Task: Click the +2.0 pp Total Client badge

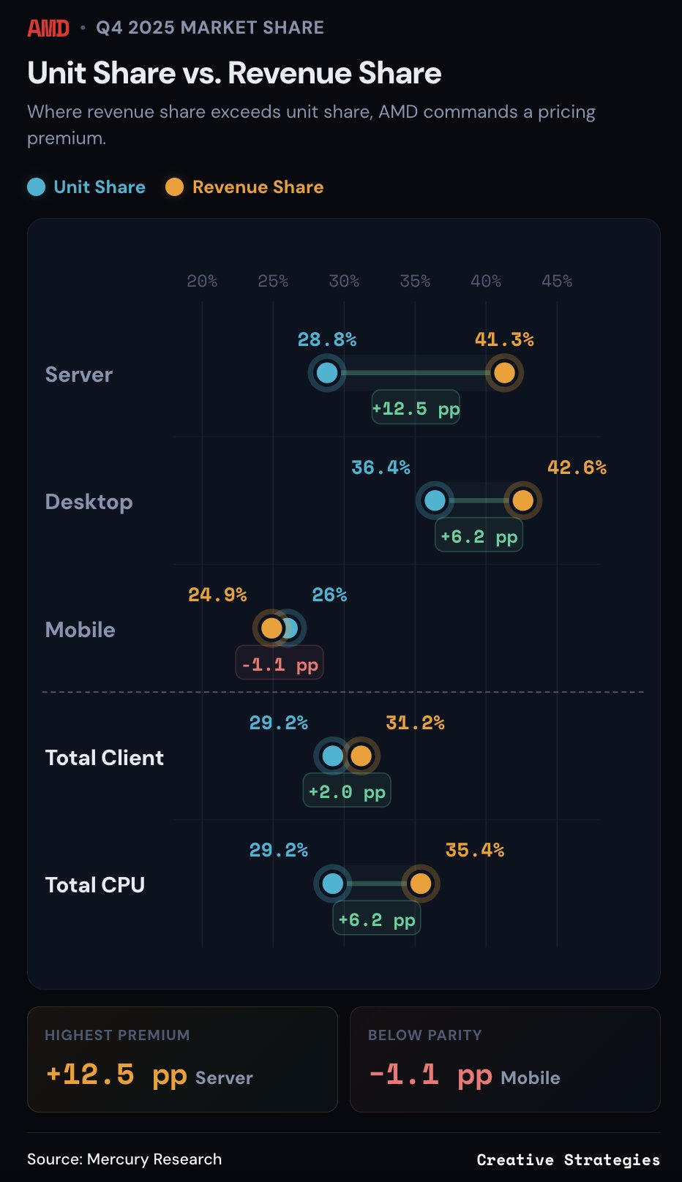Action: tap(347, 791)
